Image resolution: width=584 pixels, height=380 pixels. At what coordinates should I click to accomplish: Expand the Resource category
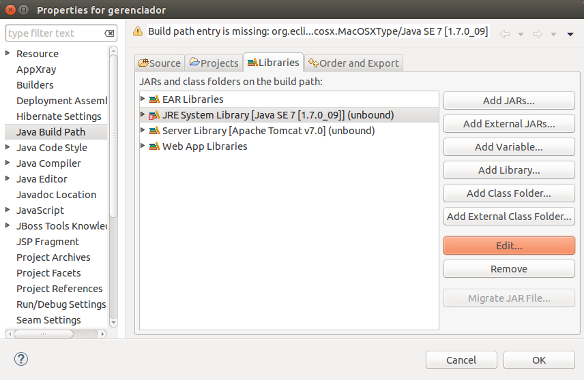8,53
